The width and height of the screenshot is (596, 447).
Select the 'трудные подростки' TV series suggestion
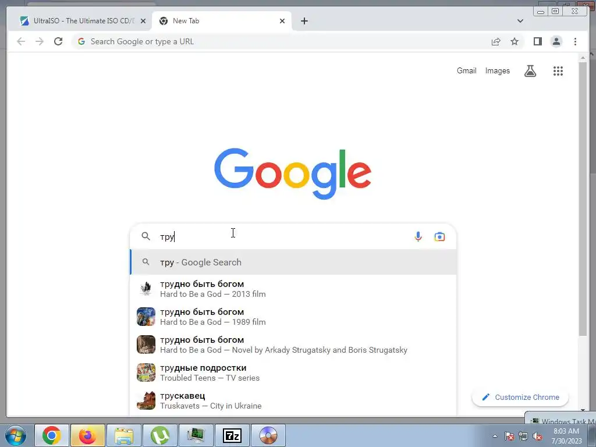pyautogui.click(x=293, y=372)
